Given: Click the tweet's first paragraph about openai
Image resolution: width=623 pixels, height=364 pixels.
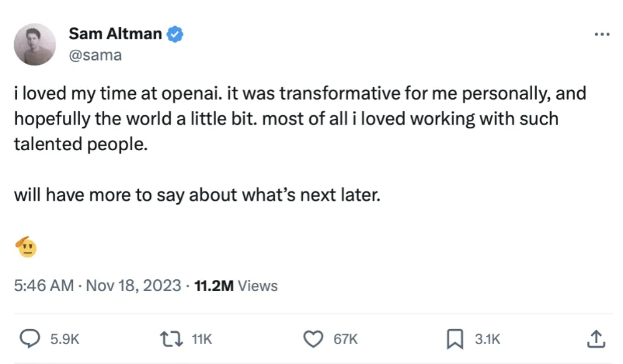Looking at the screenshot, I should pos(299,118).
